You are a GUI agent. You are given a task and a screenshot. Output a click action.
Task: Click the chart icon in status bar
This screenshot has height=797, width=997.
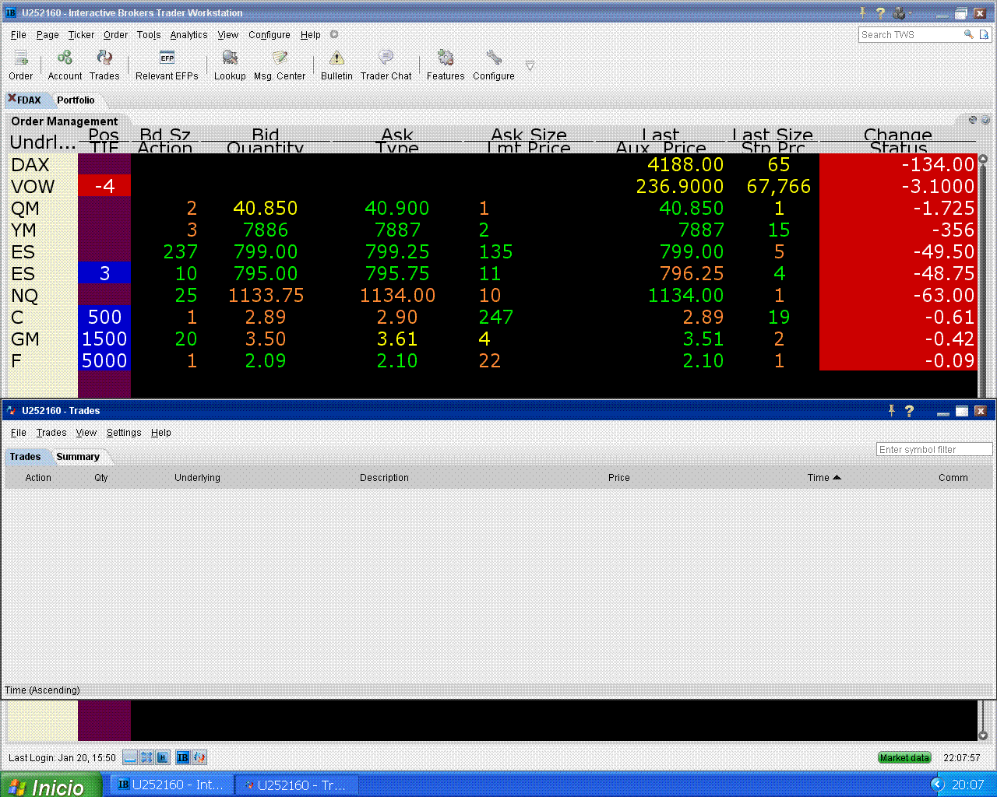[x=199, y=757]
